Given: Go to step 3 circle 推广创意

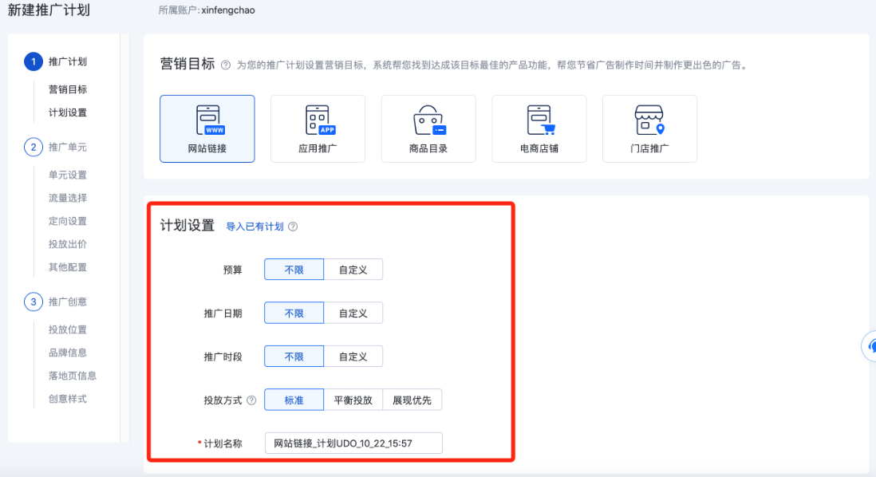Looking at the screenshot, I should tap(34, 302).
